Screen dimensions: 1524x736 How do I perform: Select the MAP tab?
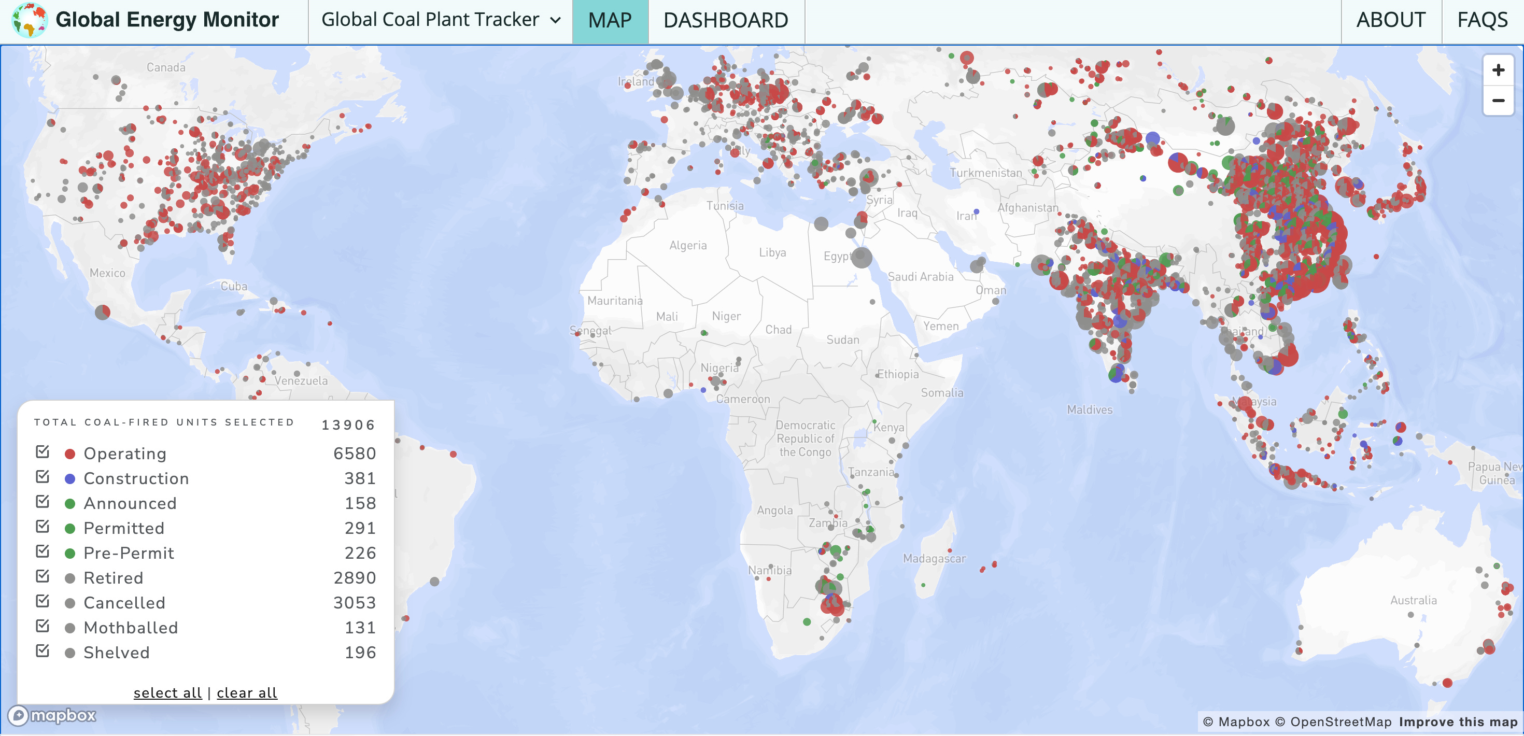click(x=610, y=21)
